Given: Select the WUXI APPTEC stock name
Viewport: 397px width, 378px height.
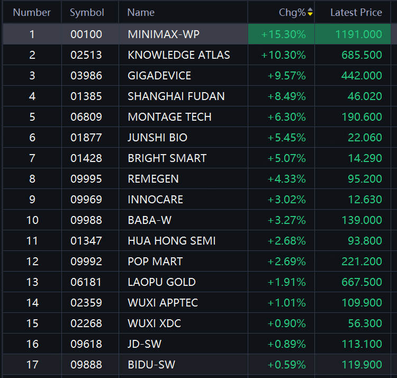Looking at the screenshot, I should [x=163, y=302].
